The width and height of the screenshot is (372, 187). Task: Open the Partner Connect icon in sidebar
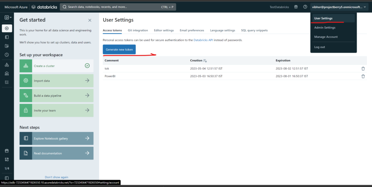tap(7, 160)
